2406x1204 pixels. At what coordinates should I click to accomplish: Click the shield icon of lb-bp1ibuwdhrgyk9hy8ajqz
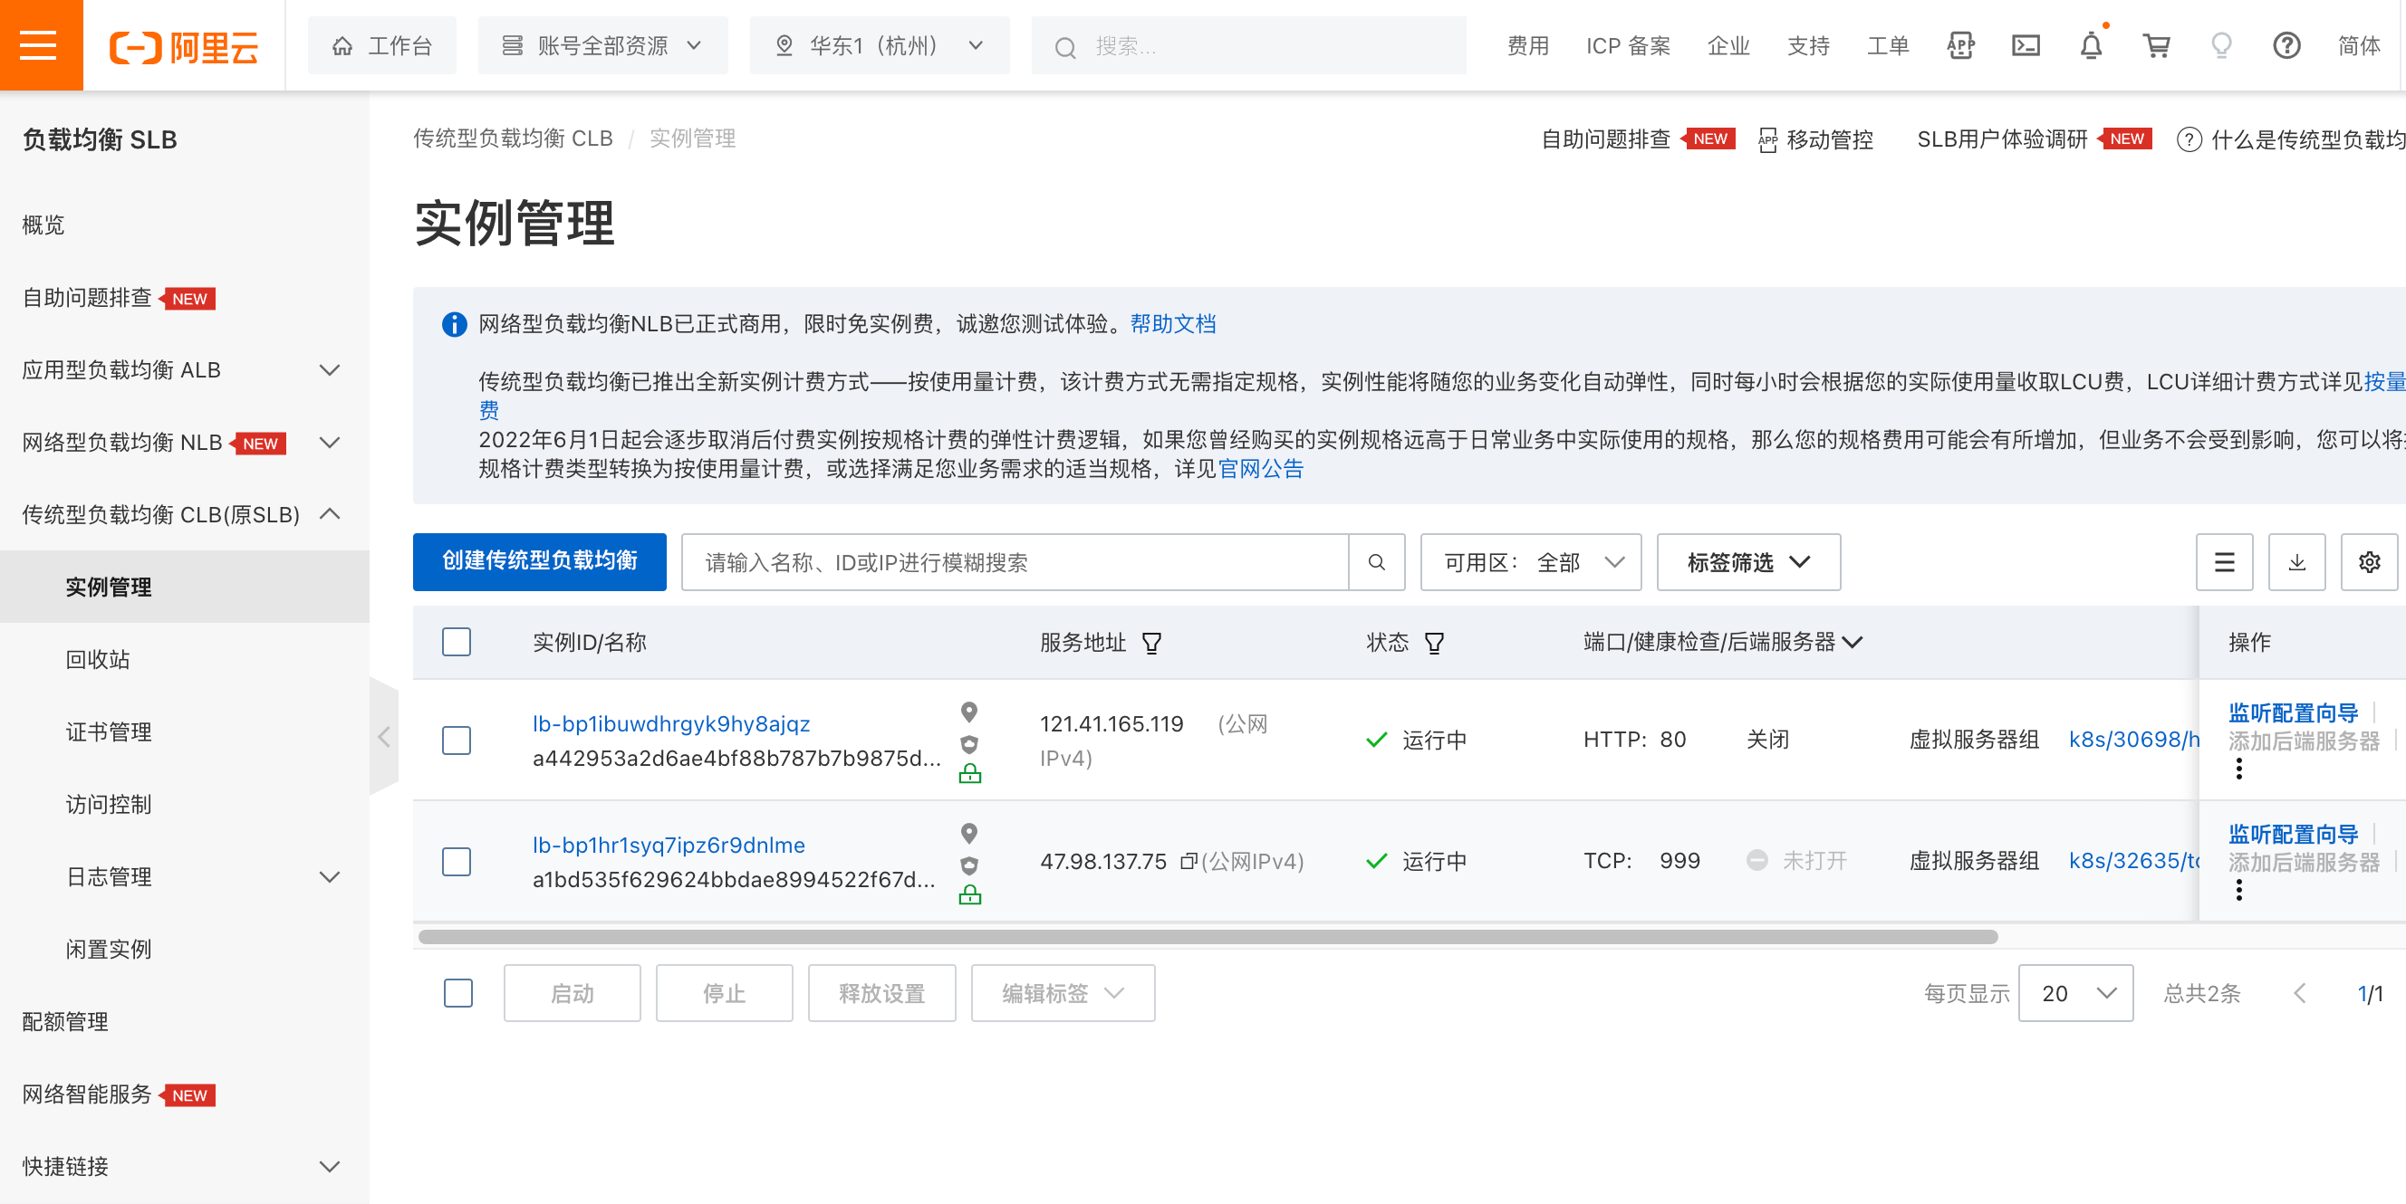point(969,744)
